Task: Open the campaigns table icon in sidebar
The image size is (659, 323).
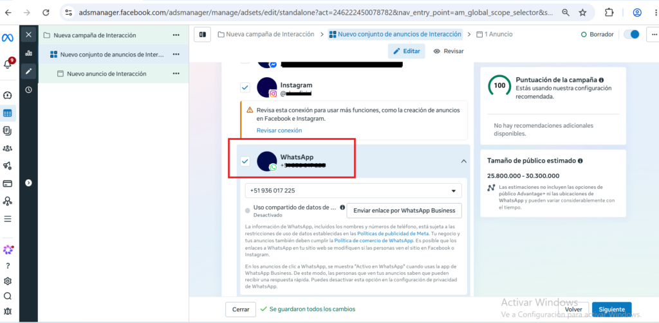Action: [8, 113]
